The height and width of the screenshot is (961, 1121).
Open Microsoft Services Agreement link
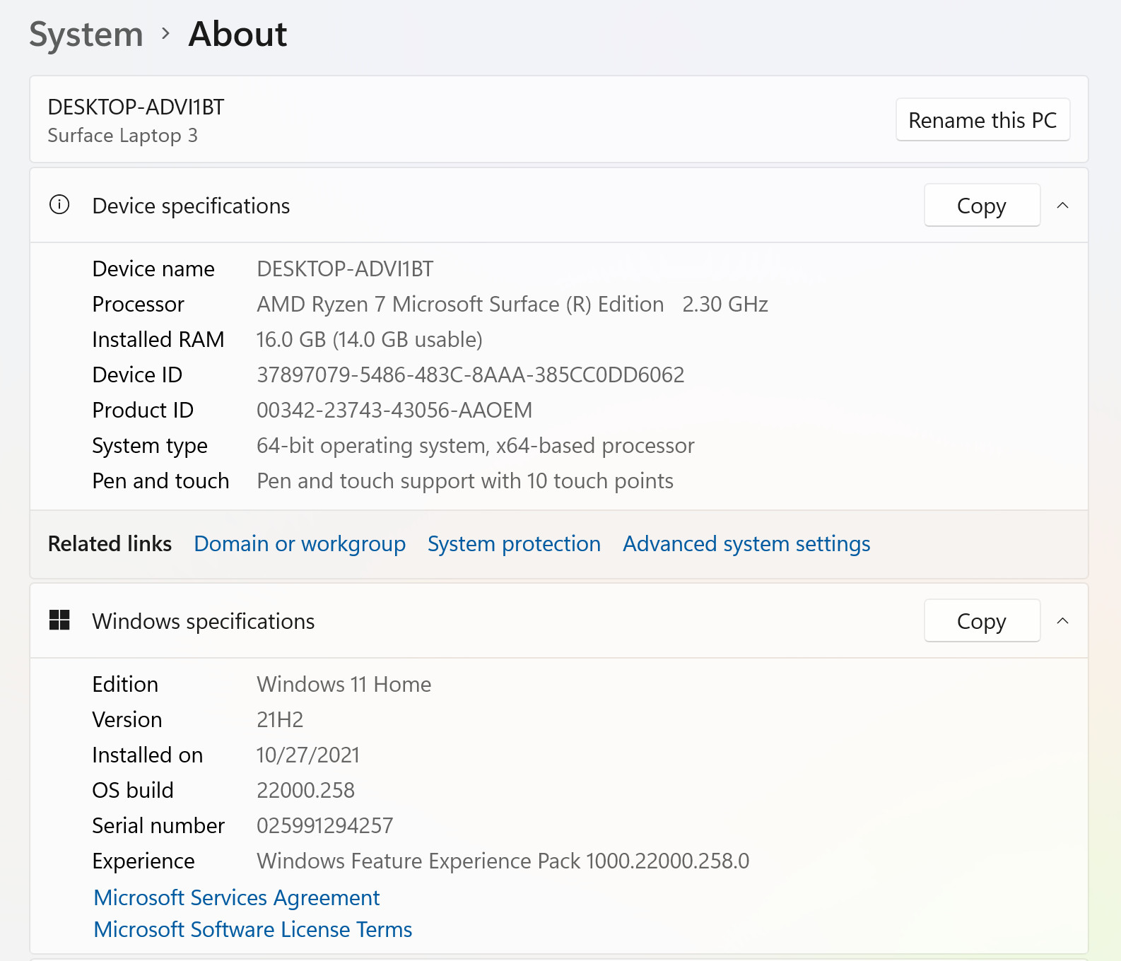pos(237,897)
